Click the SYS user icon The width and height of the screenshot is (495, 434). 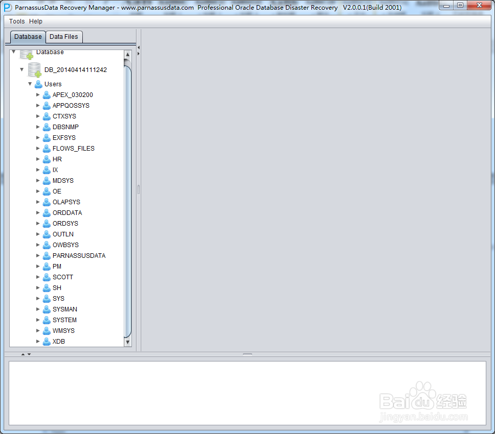(x=47, y=299)
